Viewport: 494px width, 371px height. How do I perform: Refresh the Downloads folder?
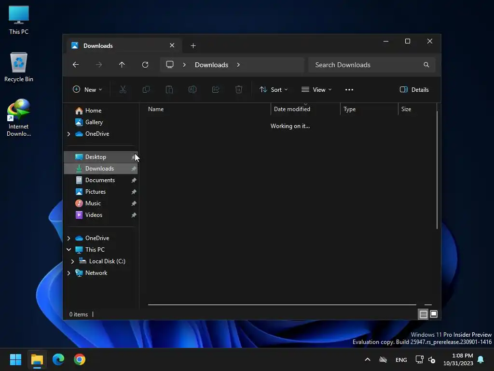tap(145, 65)
